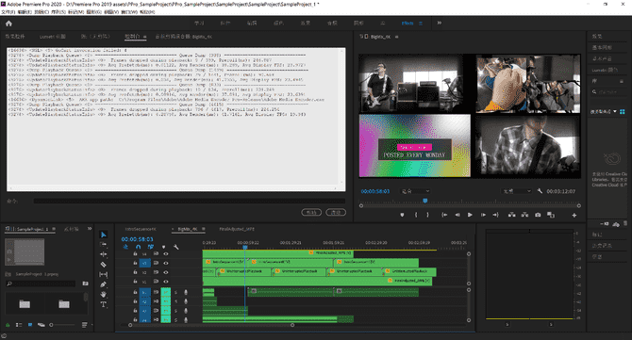Switch to IntroSequence4K timeline tab
Screen dimensions: 632x340
[x=141, y=229]
